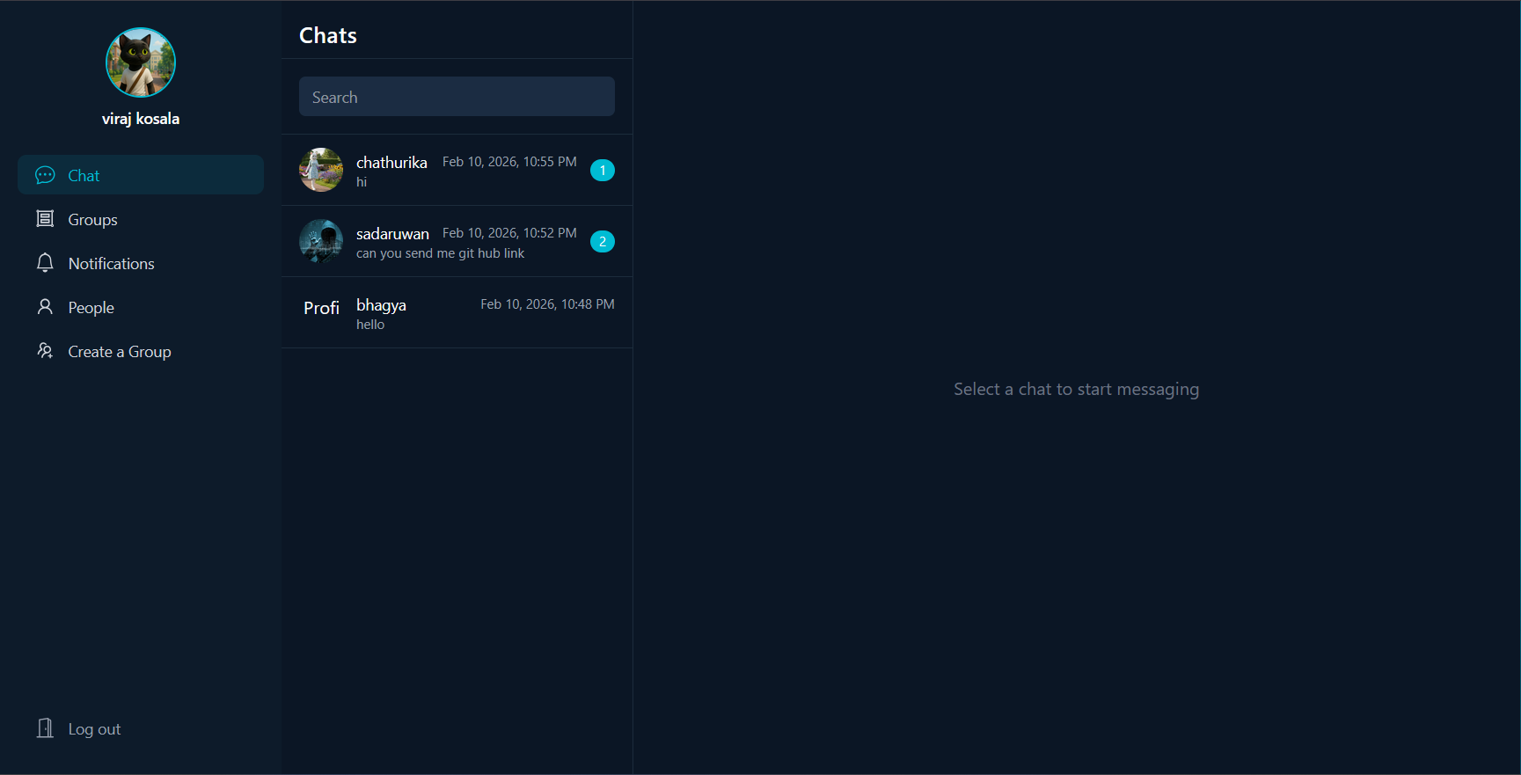
Task: Click the People person icon
Action: (45, 307)
